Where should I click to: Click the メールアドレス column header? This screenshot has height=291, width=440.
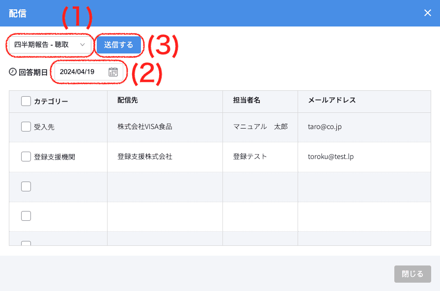tap(331, 101)
